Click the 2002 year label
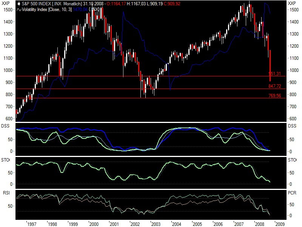The height and width of the screenshot is (227, 302). tap(135, 224)
